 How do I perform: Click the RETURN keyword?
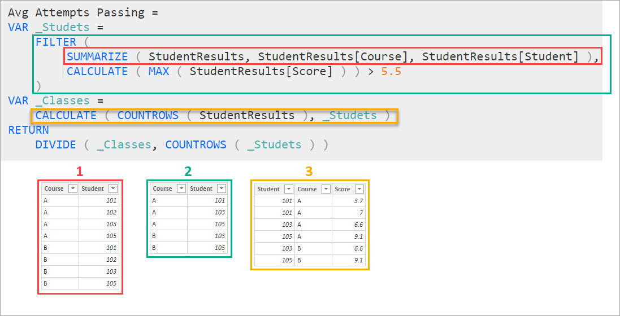click(x=28, y=130)
